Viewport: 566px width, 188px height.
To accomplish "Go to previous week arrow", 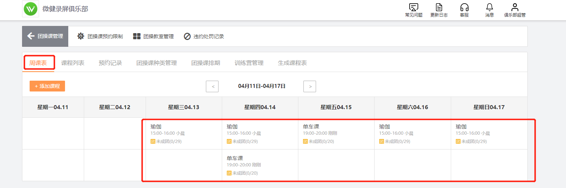I will point(212,86).
